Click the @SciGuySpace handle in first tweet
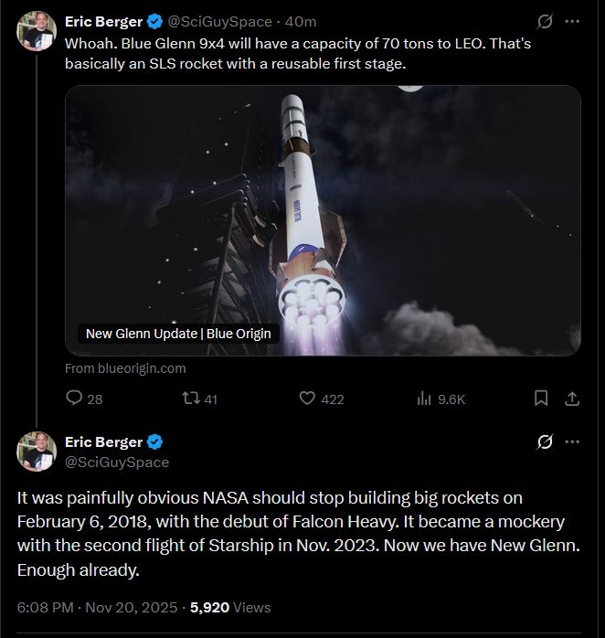The image size is (605, 638). 219,22
